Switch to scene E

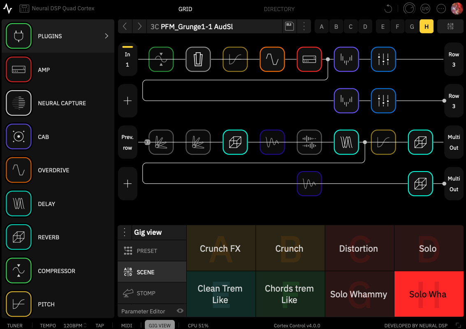[x=383, y=27]
